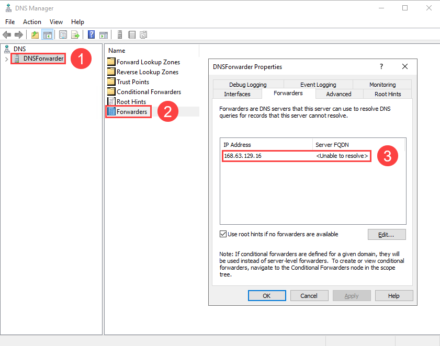440x346 pixels.
Task: Open the Action menu
Action: coord(32,21)
